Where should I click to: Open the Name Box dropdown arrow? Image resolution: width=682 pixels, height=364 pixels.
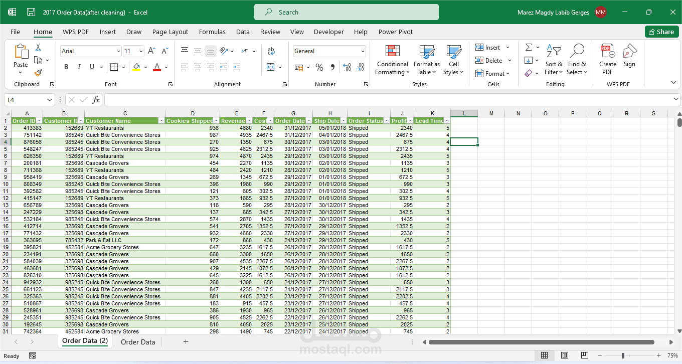tap(50, 100)
